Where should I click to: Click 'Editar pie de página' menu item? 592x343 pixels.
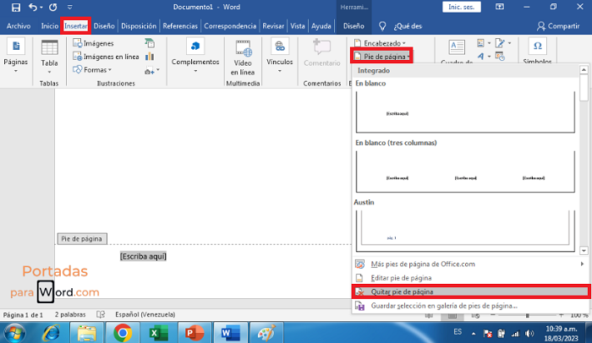pos(470,278)
